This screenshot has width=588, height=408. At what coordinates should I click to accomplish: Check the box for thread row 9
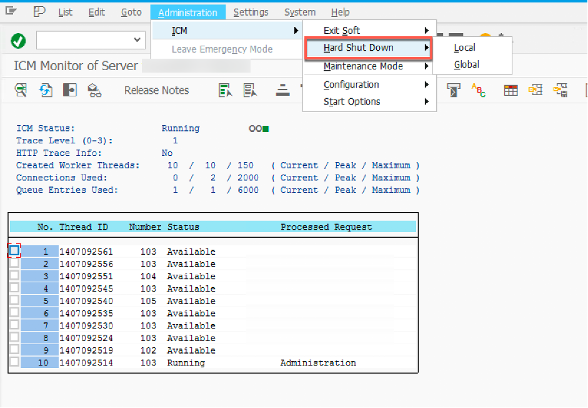pyautogui.click(x=14, y=349)
